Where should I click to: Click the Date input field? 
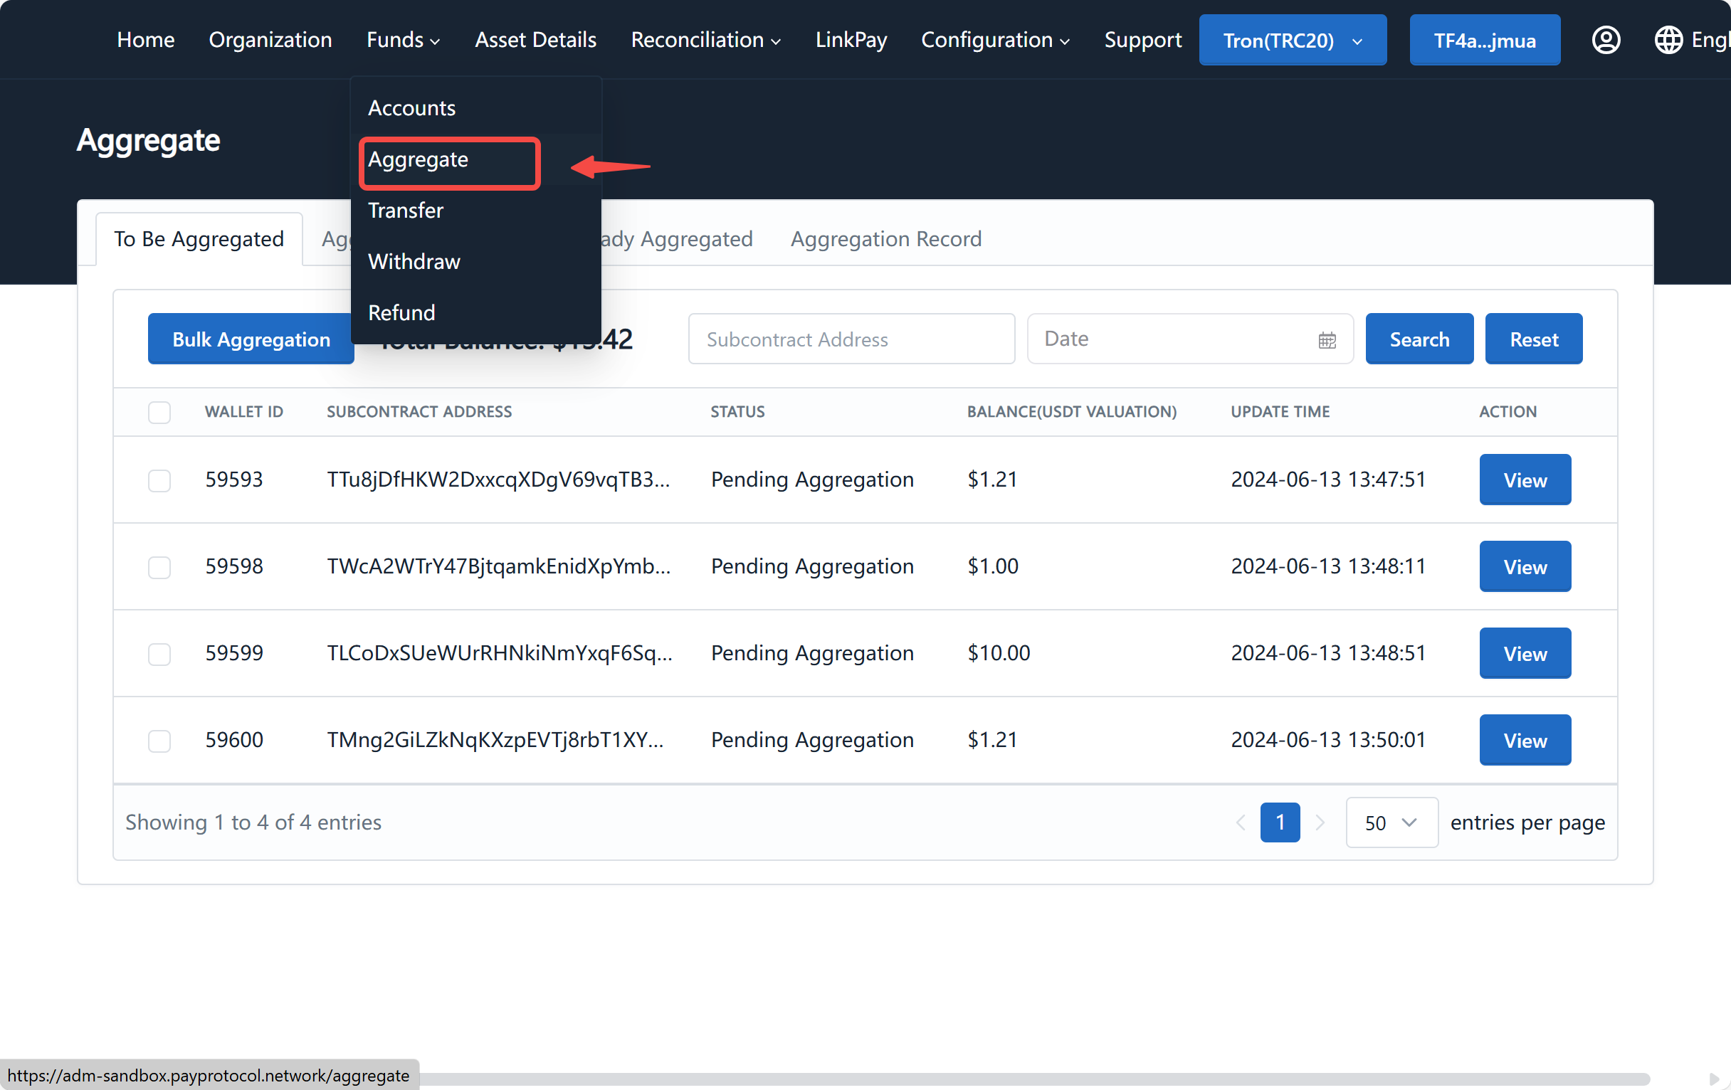[x=1189, y=339]
